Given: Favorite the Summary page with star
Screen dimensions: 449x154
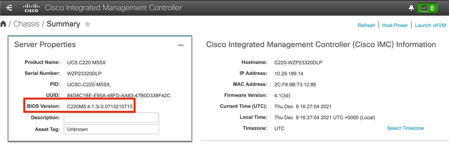Looking at the screenshot, I should tap(88, 24).
